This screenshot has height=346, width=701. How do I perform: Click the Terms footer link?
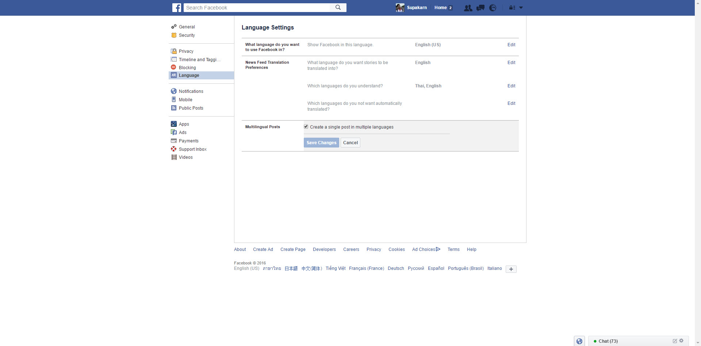[x=453, y=249]
